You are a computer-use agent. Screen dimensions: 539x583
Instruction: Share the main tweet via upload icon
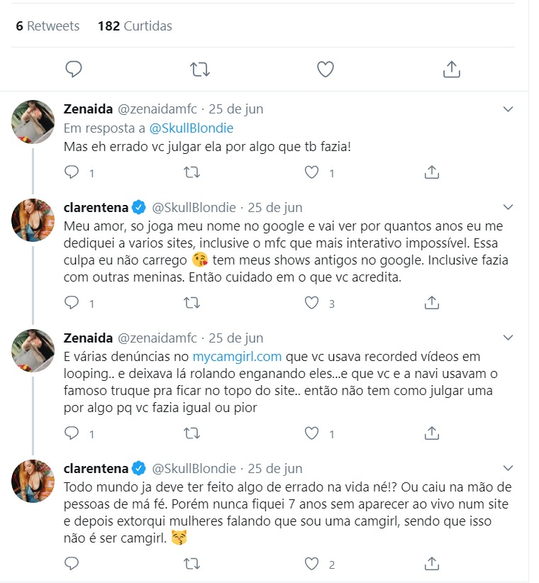coord(452,70)
